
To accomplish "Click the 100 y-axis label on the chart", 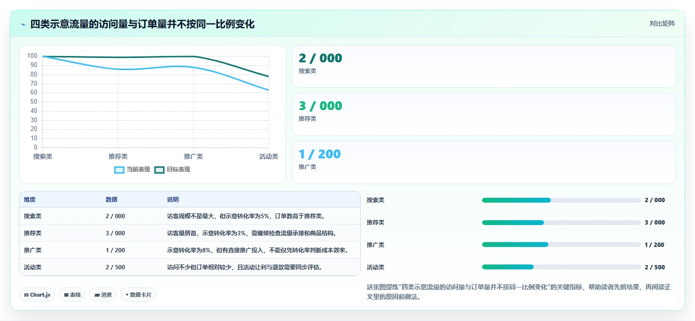I will (x=33, y=56).
